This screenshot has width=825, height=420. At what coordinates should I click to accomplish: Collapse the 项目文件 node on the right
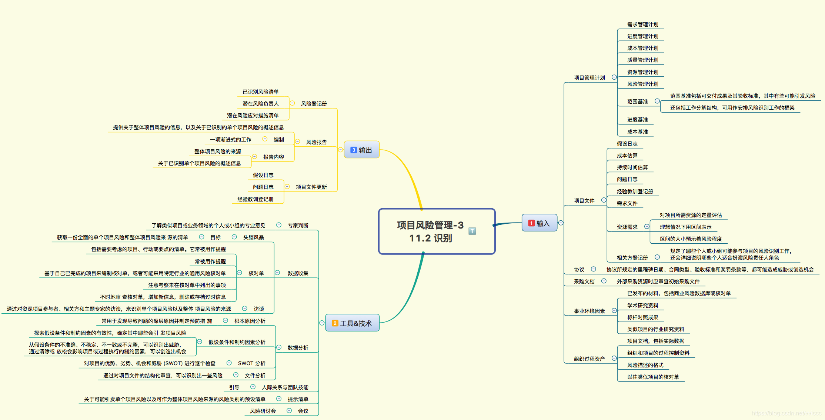[604, 200]
